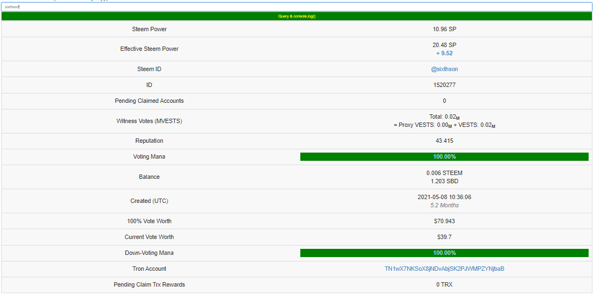The image size is (593, 297).
Task: Click the Steem ID input field containing sixthson
Action: (297, 7)
